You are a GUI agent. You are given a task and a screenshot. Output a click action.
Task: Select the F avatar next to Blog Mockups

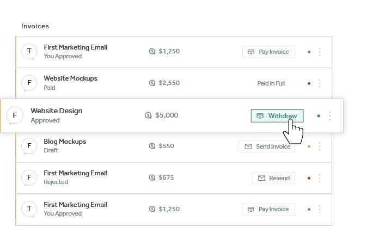click(x=28, y=146)
